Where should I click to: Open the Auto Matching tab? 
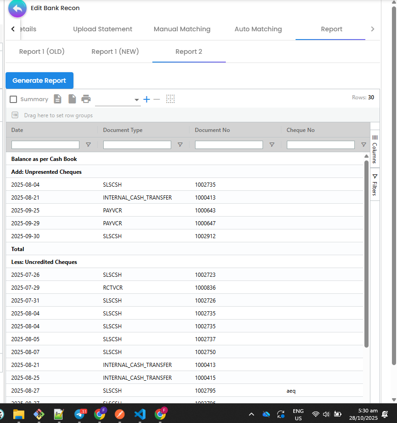258,29
